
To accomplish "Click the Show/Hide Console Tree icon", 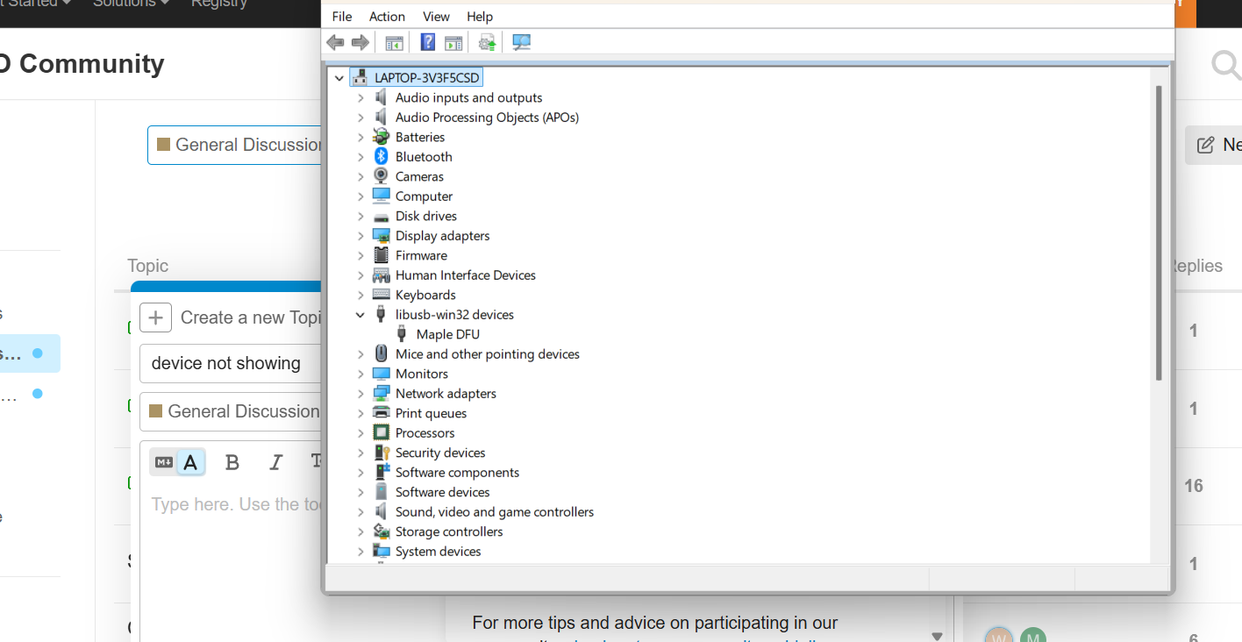I will [395, 42].
